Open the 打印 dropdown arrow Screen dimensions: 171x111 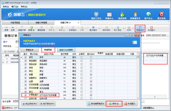[x=133, y=28]
